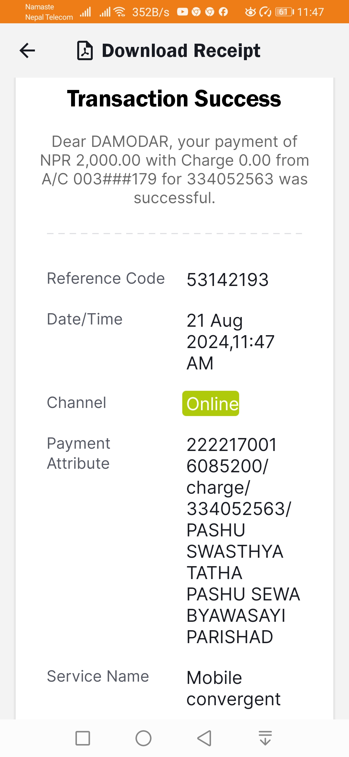Open recent apps square button

tap(83, 738)
